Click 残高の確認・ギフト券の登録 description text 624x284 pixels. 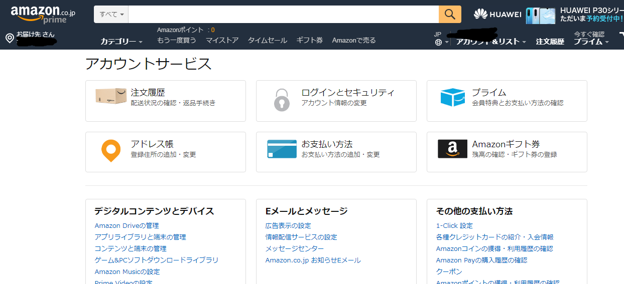tap(514, 155)
